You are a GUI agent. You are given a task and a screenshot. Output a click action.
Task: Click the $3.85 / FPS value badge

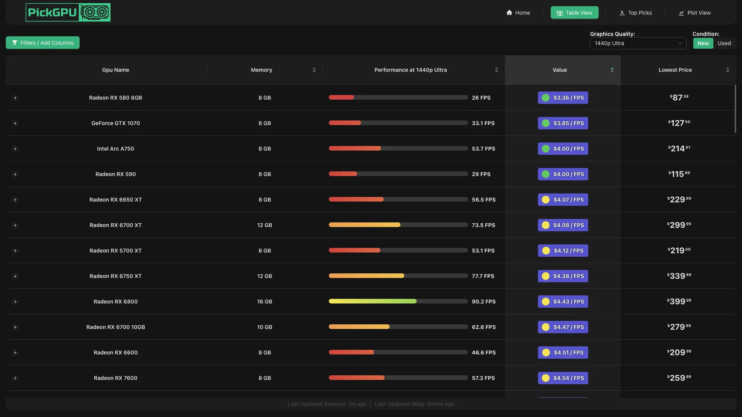563,123
